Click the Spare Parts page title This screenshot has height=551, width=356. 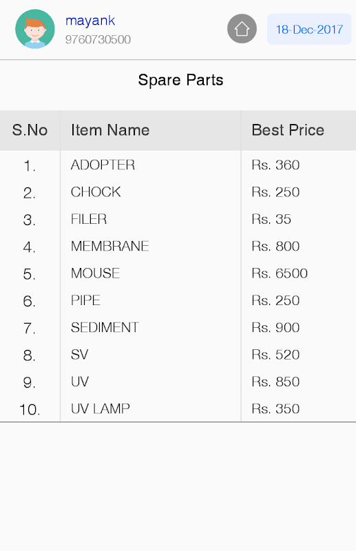tap(180, 80)
